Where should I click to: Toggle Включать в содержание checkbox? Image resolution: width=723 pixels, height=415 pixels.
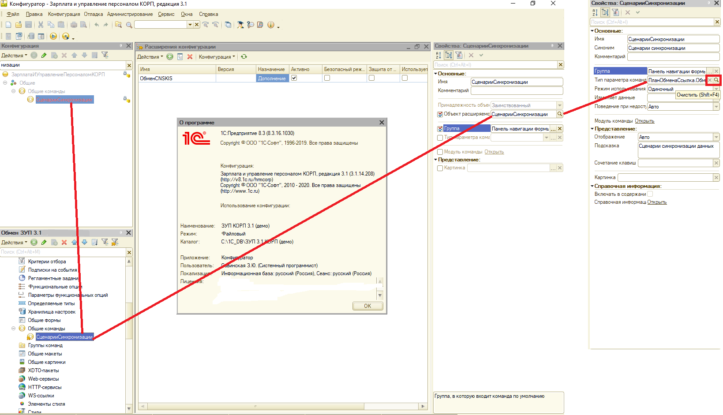coord(650,194)
